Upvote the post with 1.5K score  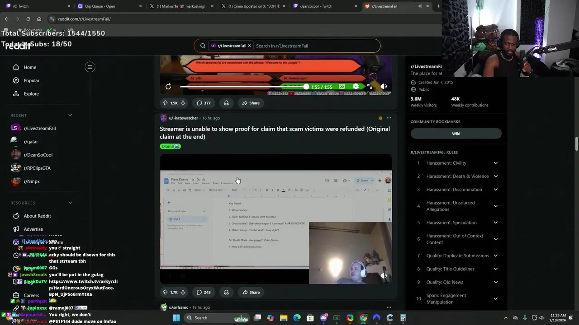(165, 103)
